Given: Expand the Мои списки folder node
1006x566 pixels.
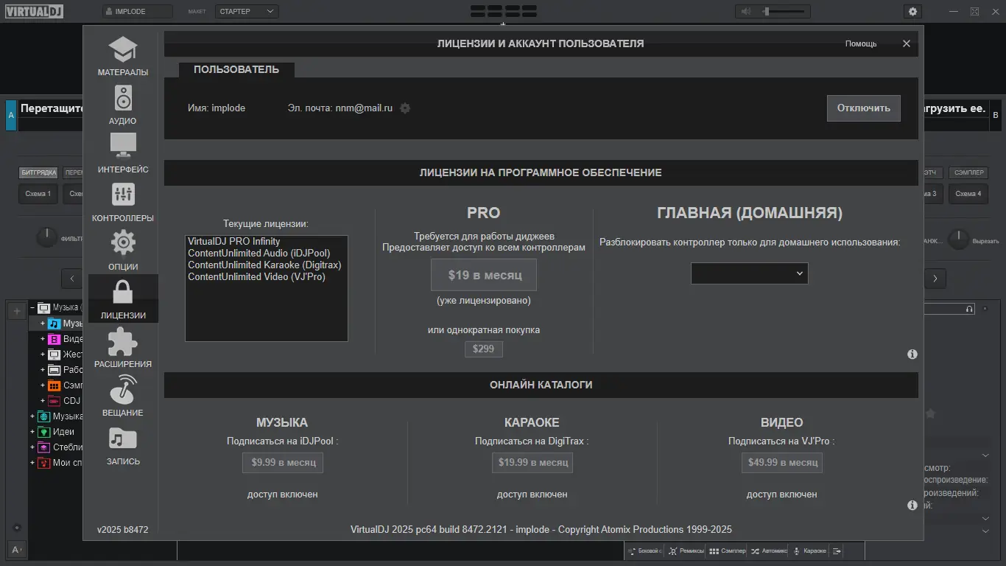Looking at the screenshot, I should pyautogui.click(x=32, y=463).
